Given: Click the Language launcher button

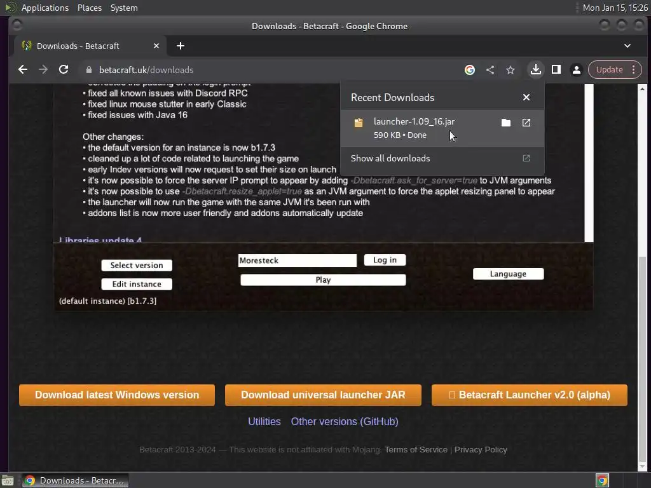Looking at the screenshot, I should coord(508,273).
